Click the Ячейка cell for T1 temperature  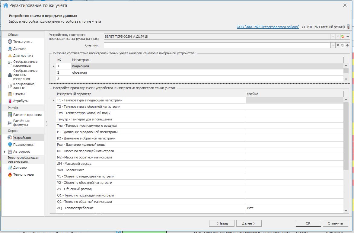point(295,100)
